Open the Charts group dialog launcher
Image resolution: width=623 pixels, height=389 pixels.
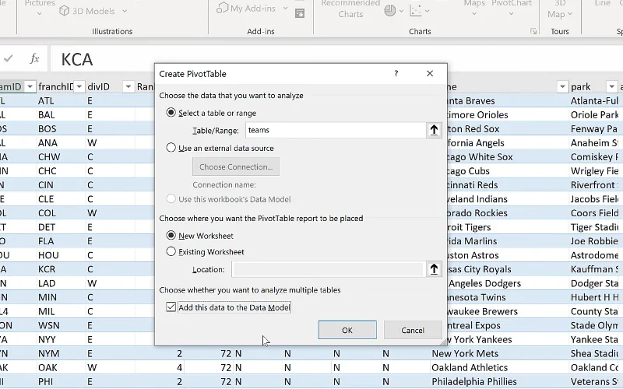coord(533,31)
